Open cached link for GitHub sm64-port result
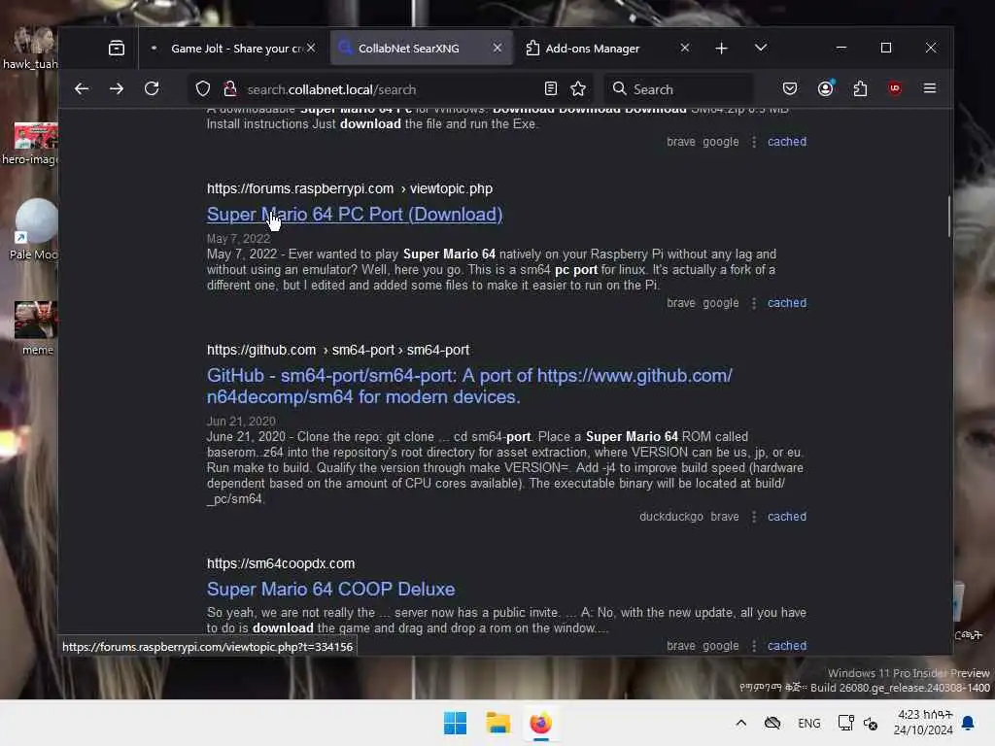 point(787,517)
